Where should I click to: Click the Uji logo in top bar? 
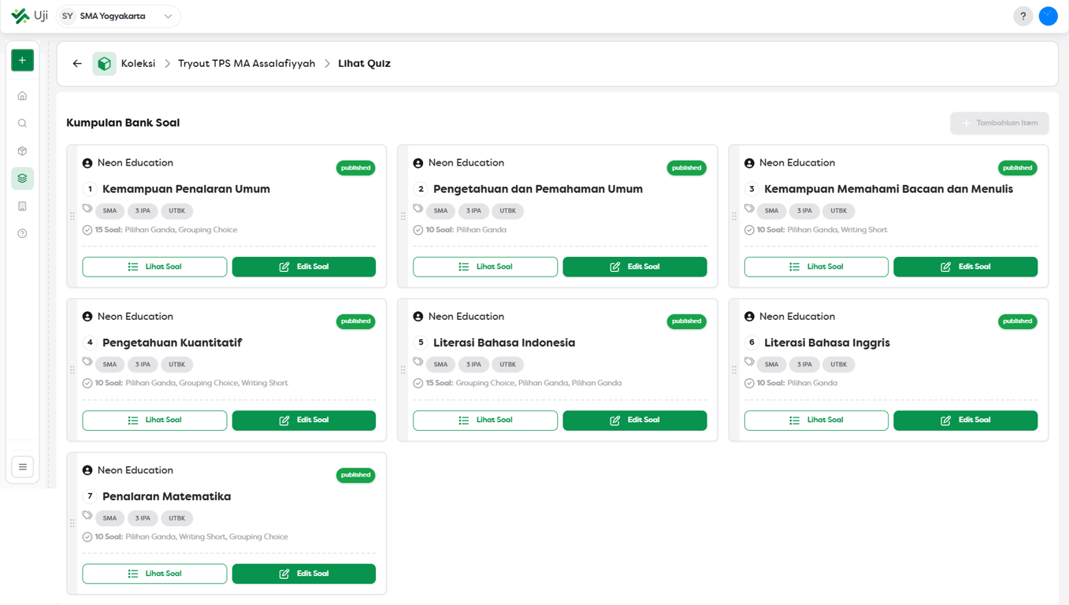pos(30,17)
